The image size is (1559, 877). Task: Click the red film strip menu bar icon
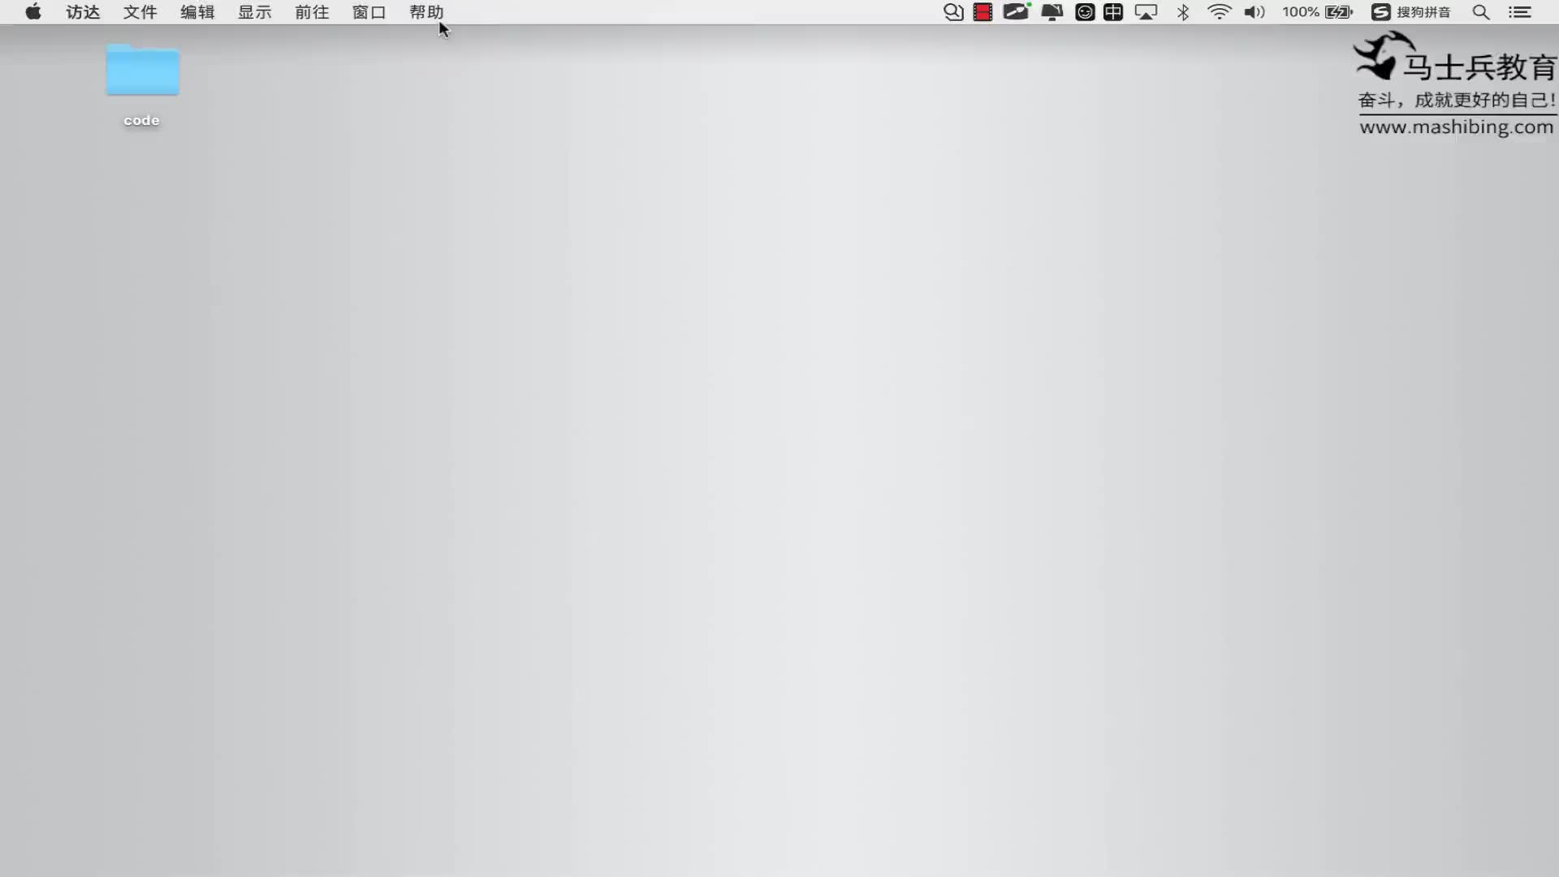(x=982, y=12)
